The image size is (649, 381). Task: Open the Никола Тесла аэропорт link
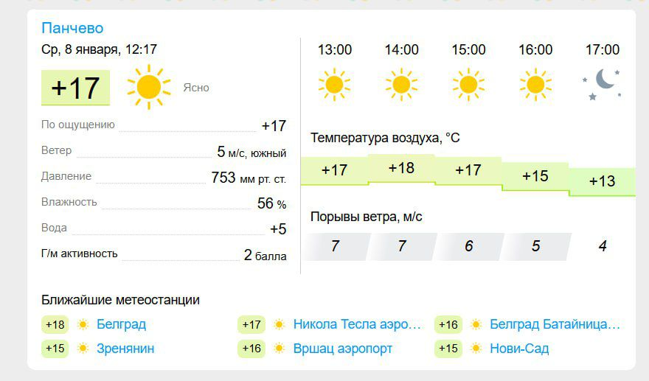click(357, 324)
